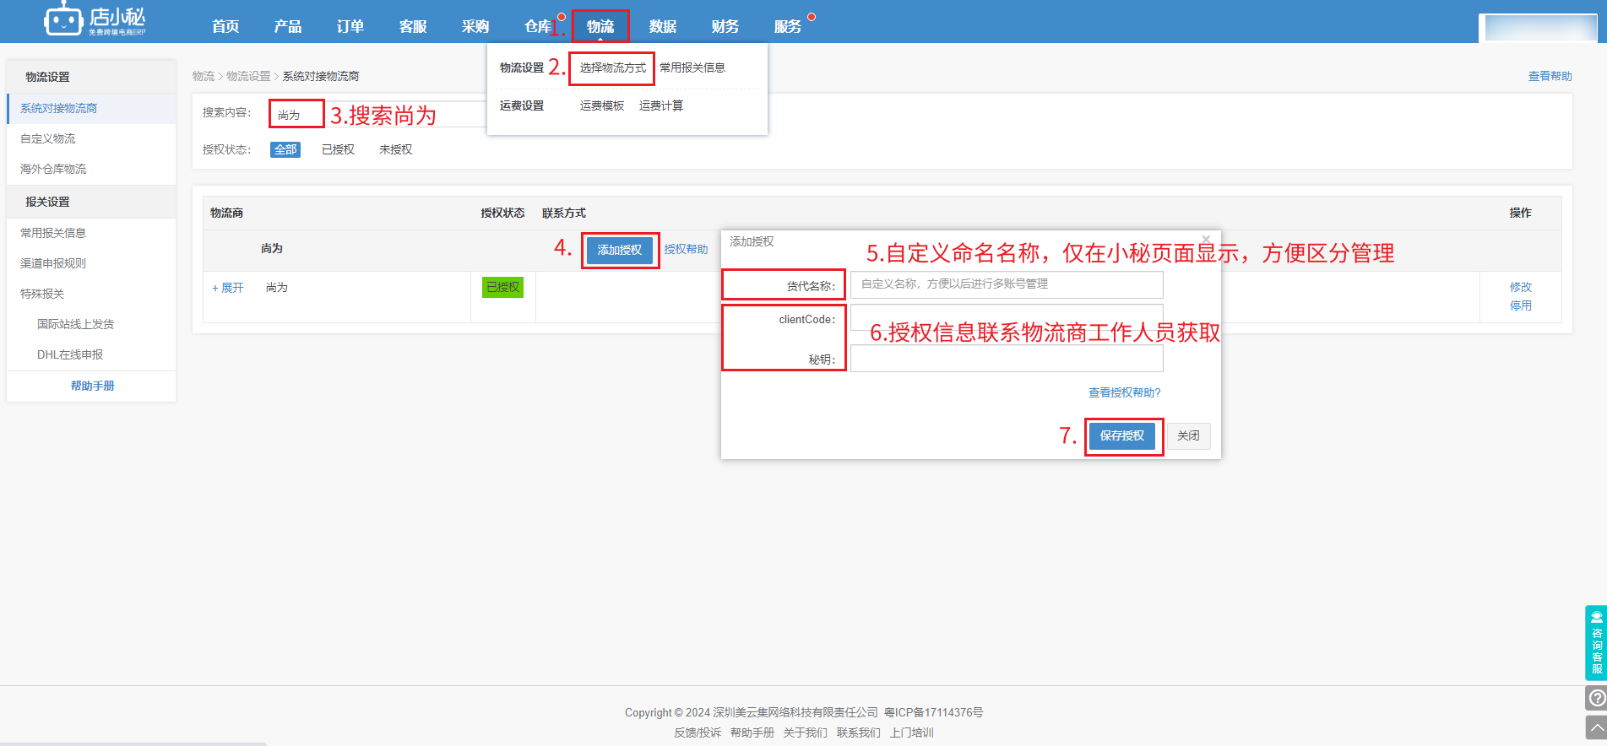Open the 服务 top menu
Screen dimensions: 1607x746
point(788,26)
